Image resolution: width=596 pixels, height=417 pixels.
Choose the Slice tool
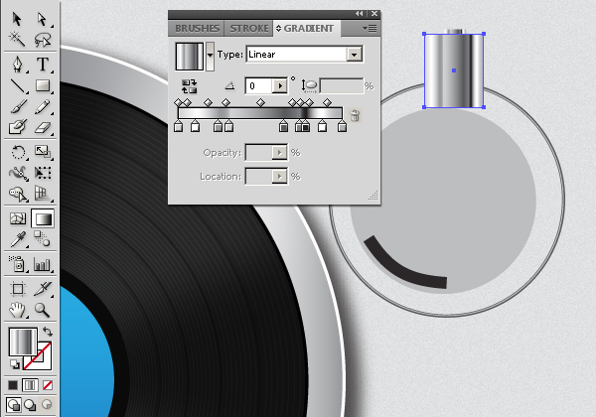pyautogui.click(x=42, y=289)
